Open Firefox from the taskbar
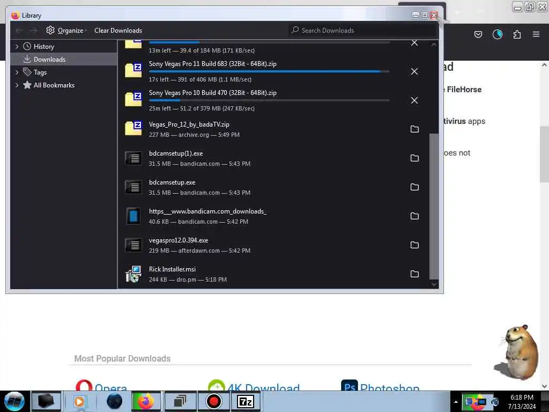 pyautogui.click(x=146, y=401)
